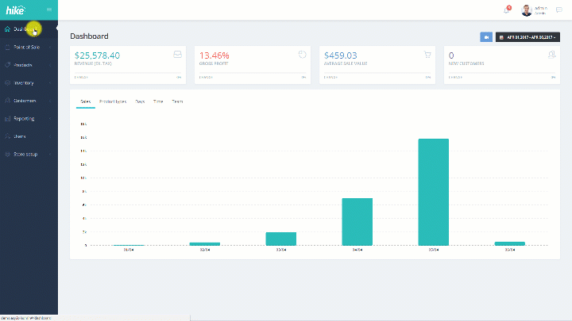Expand the Users menu chevron
The height and width of the screenshot is (321, 572).
click(50, 136)
